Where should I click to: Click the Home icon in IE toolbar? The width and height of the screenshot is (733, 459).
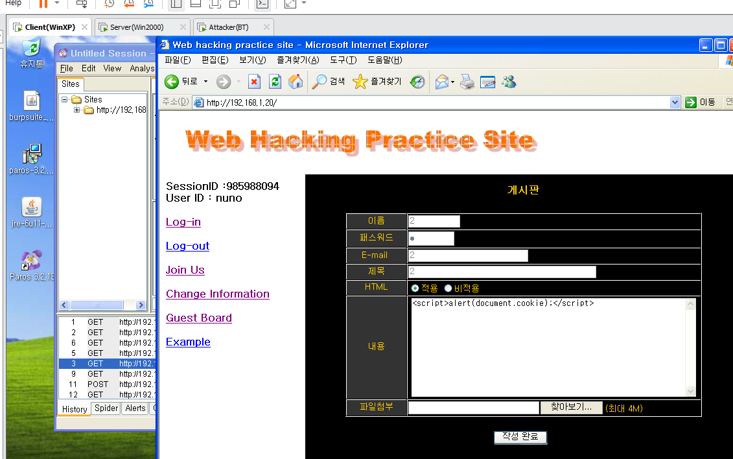pos(296,82)
